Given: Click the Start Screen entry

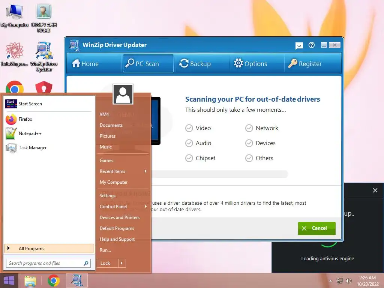Looking at the screenshot, I should pyautogui.click(x=48, y=104).
